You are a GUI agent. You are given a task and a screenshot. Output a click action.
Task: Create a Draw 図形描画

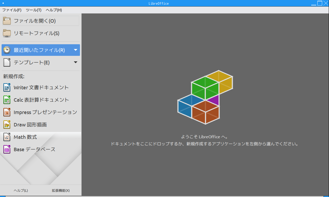pos(41,125)
